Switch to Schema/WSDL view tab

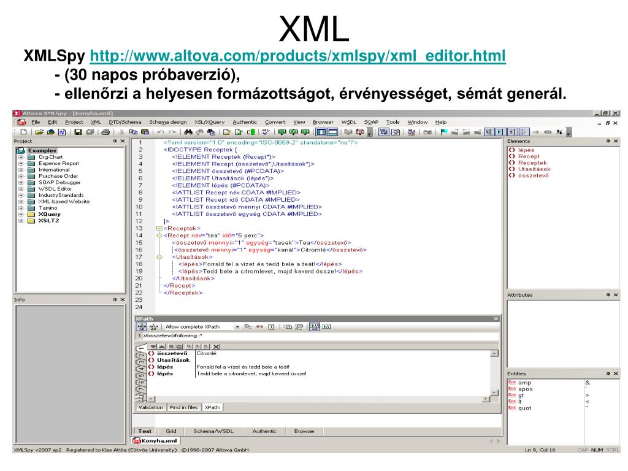[x=213, y=431]
